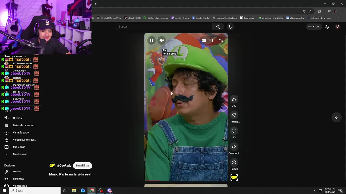Expand Mostrar más in sidebar
This screenshot has height=194, width=346.
(x=20, y=154)
